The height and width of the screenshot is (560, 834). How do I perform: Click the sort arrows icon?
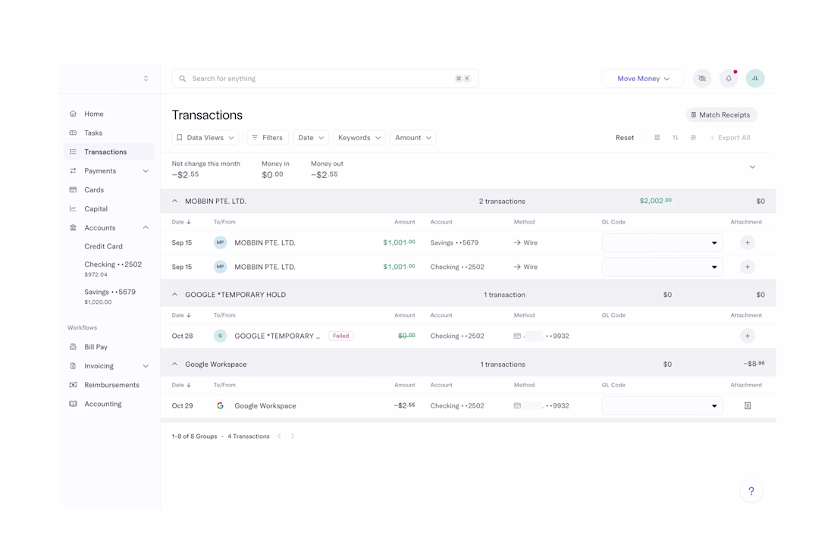(676, 138)
